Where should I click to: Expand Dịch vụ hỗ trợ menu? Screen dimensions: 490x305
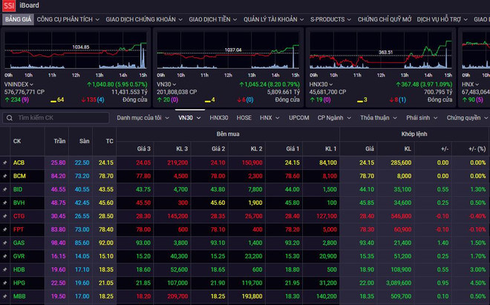(x=442, y=19)
